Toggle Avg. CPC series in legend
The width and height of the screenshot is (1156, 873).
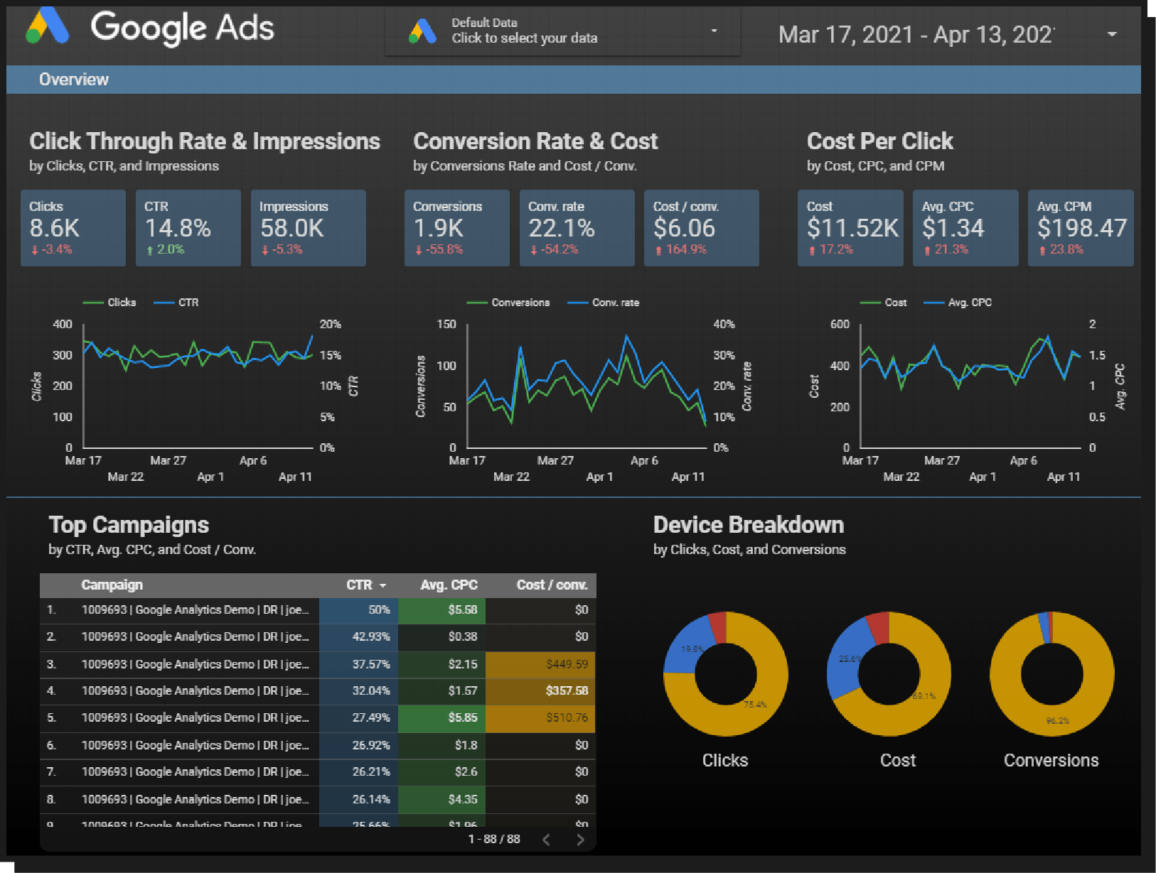click(x=958, y=303)
